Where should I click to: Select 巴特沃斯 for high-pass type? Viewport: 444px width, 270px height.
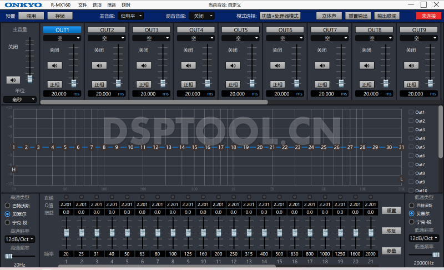coord(8,204)
